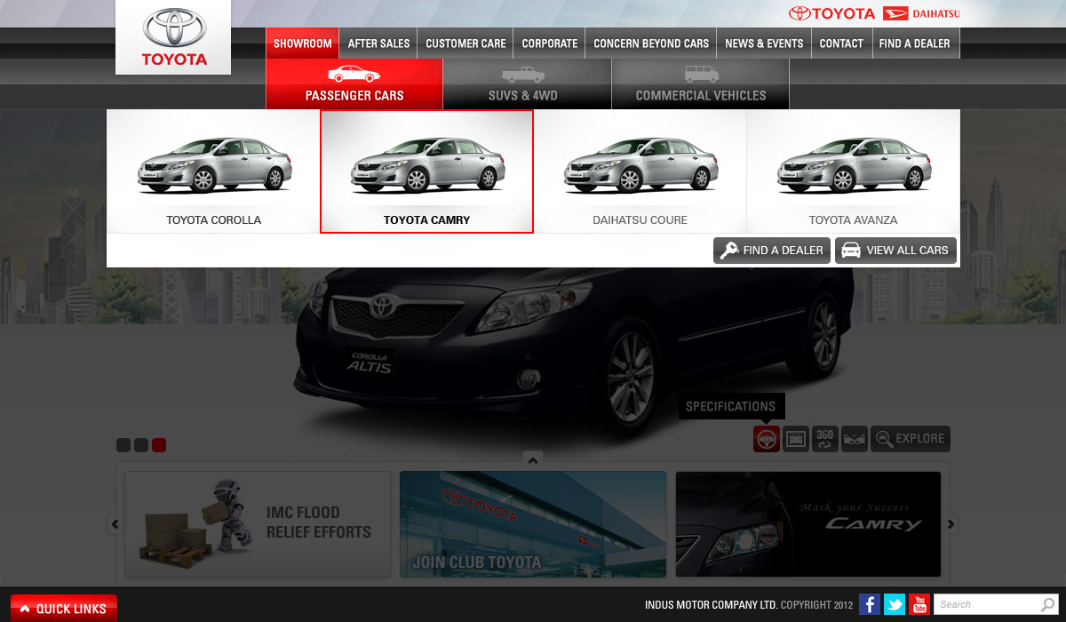Image resolution: width=1066 pixels, height=622 pixels.
Task: Collapse the promo strip with up chevron
Action: pyautogui.click(x=532, y=459)
